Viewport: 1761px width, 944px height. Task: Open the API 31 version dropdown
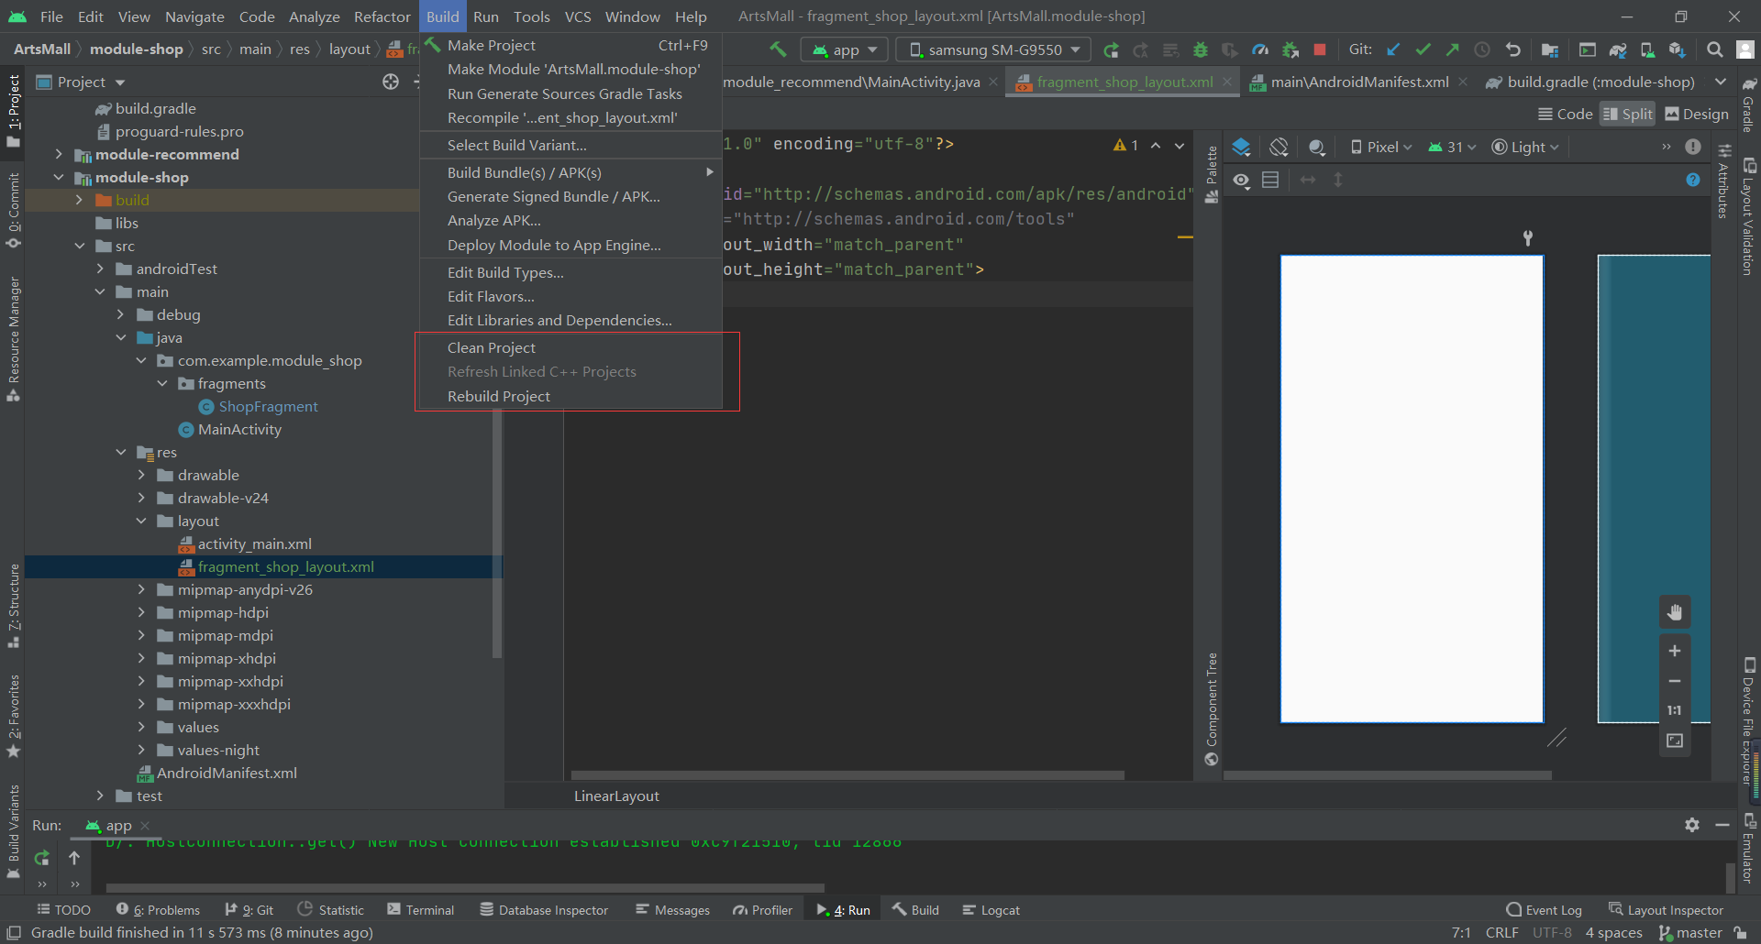point(1452,147)
